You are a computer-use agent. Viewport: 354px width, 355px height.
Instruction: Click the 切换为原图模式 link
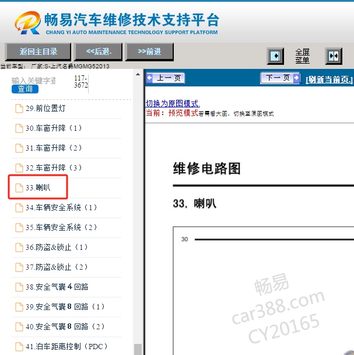[x=173, y=103]
